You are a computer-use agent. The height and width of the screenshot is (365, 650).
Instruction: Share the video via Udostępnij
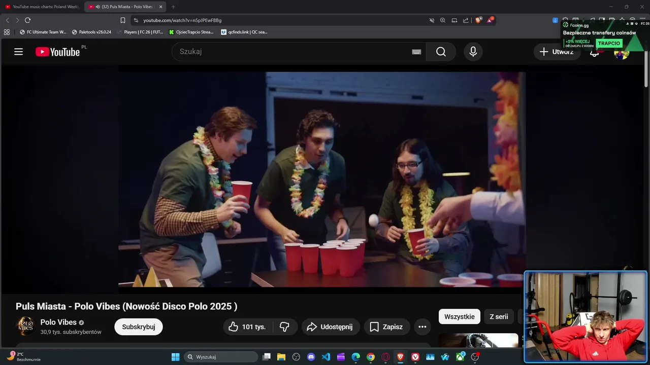click(331, 327)
